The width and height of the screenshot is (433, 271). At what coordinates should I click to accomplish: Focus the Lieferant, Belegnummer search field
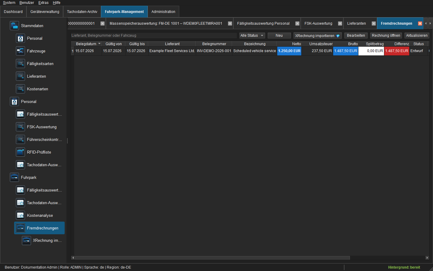(x=154, y=36)
